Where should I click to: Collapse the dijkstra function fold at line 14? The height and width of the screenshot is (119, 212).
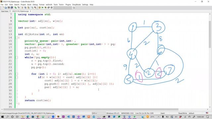(x=17, y=38)
